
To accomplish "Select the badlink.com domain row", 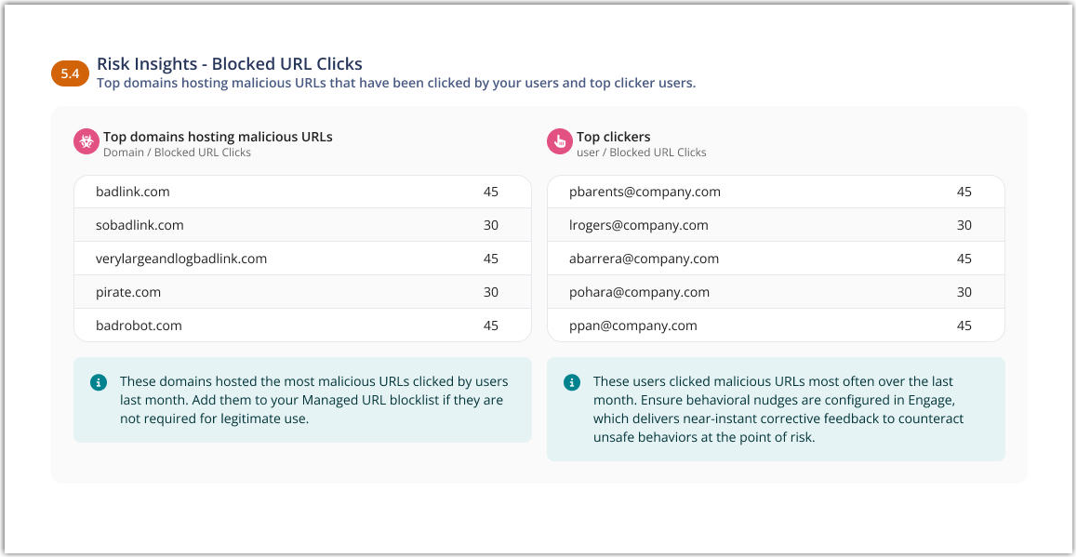I will coord(302,192).
